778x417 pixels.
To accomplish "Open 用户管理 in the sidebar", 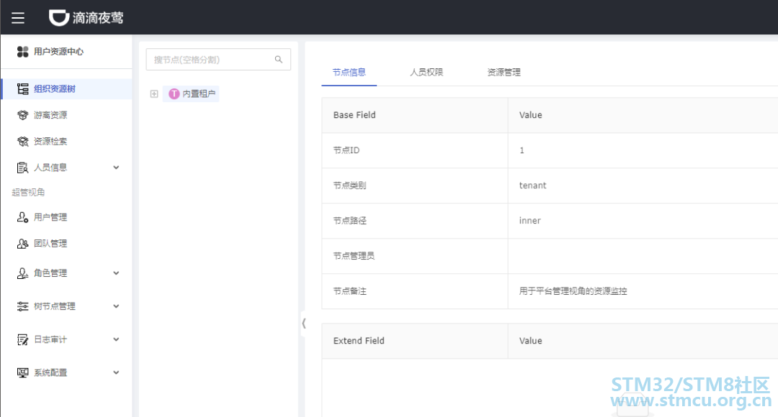I will pos(50,217).
